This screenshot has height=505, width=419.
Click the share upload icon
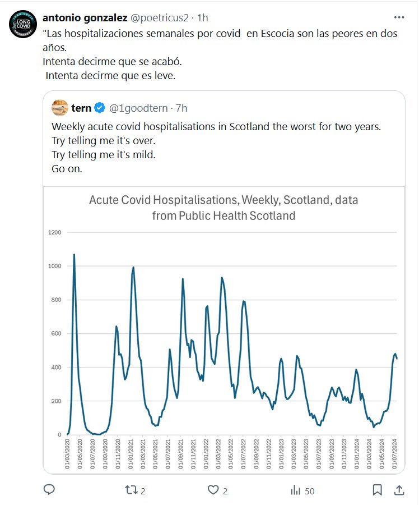(x=399, y=490)
